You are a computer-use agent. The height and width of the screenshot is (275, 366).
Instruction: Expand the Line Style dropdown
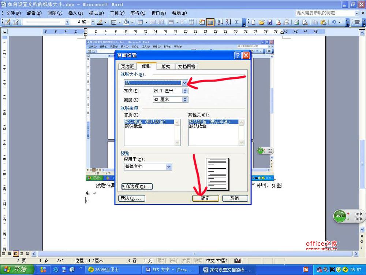click(x=67, y=22)
